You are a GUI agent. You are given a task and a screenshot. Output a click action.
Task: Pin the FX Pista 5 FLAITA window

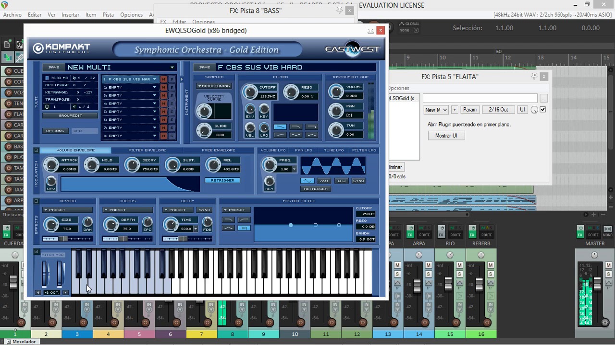pos(534,77)
